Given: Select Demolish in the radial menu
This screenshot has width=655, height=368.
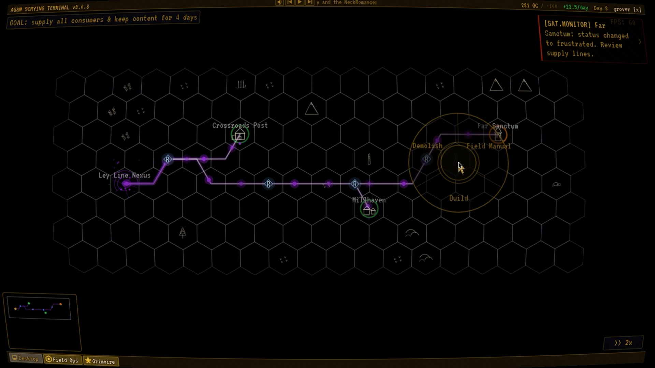Looking at the screenshot, I should pos(427,146).
